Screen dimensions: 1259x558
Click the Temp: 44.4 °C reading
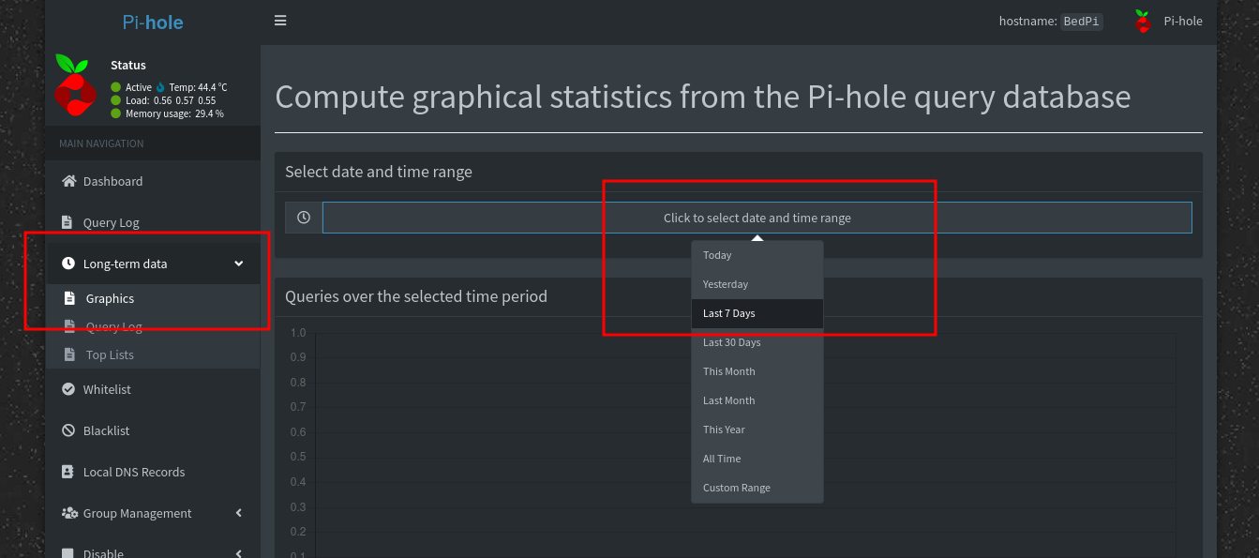198,87
